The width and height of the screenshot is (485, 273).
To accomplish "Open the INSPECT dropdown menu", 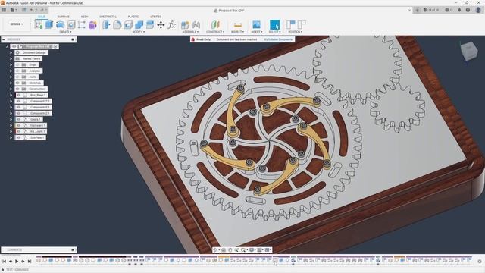I will point(237,32).
